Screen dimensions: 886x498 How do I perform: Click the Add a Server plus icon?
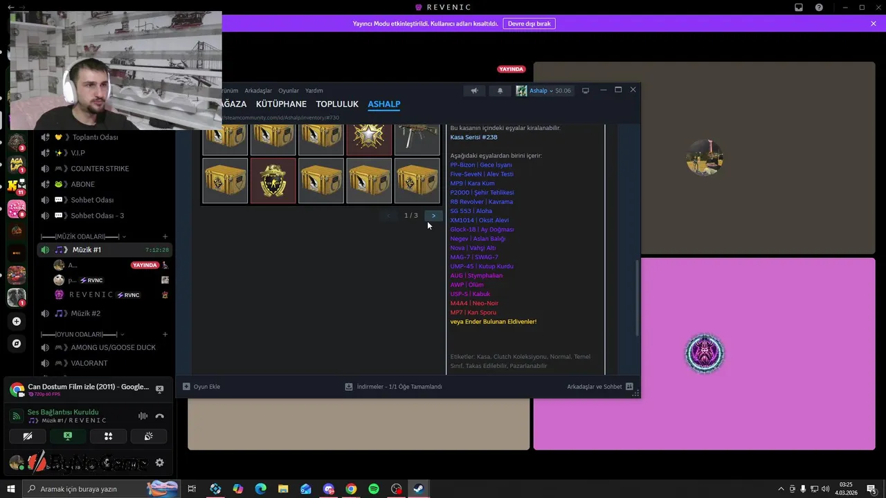17,322
